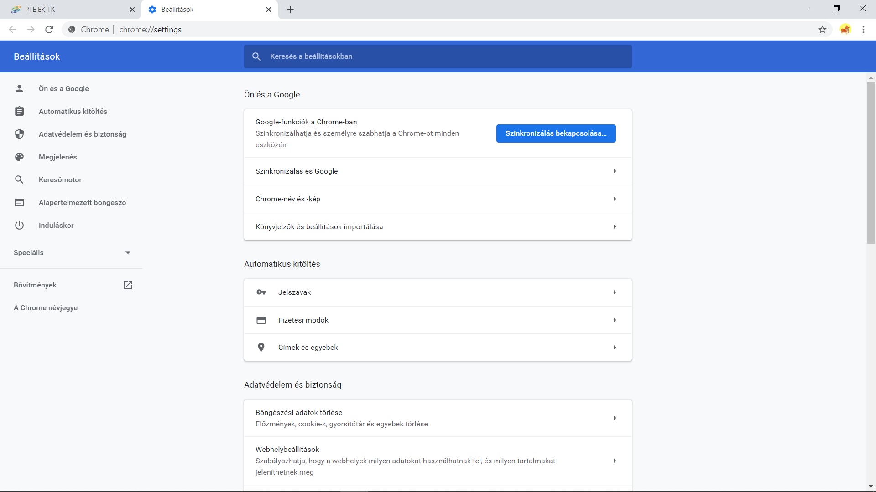Open the profile avatar in the toolbar
The image size is (876, 492).
tap(845, 30)
